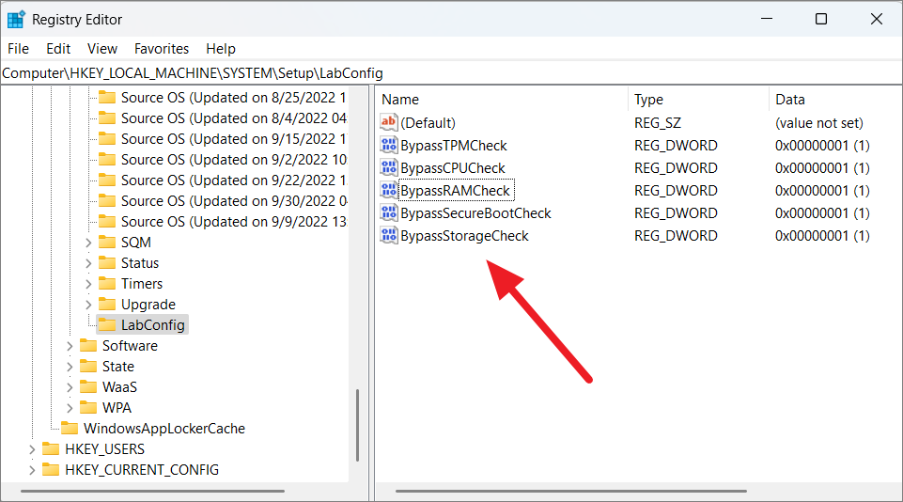Viewport: 903px width, 502px height.
Task: Click the Software folder icon
Action: (x=88, y=345)
